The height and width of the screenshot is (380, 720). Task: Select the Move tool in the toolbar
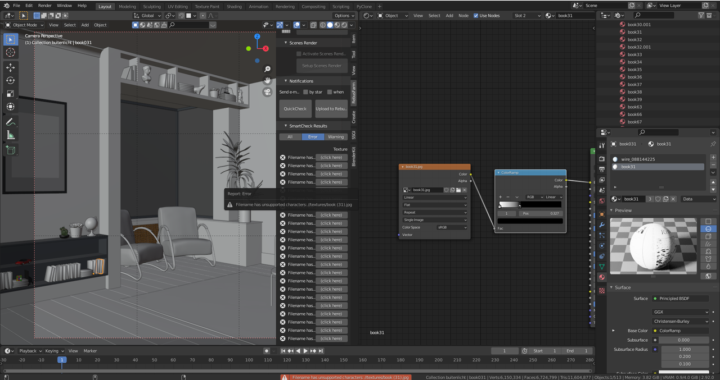pyautogui.click(x=10, y=67)
